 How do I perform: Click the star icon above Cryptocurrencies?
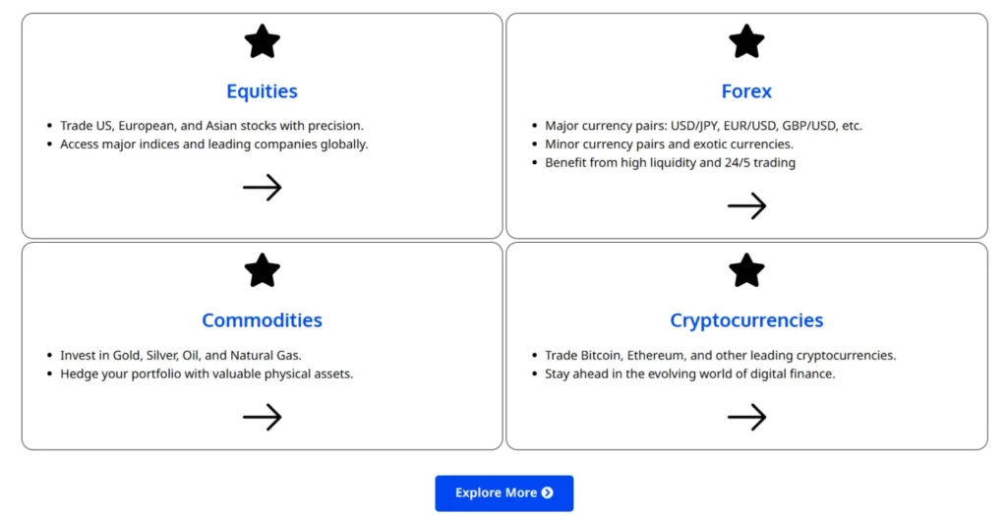pos(746,270)
